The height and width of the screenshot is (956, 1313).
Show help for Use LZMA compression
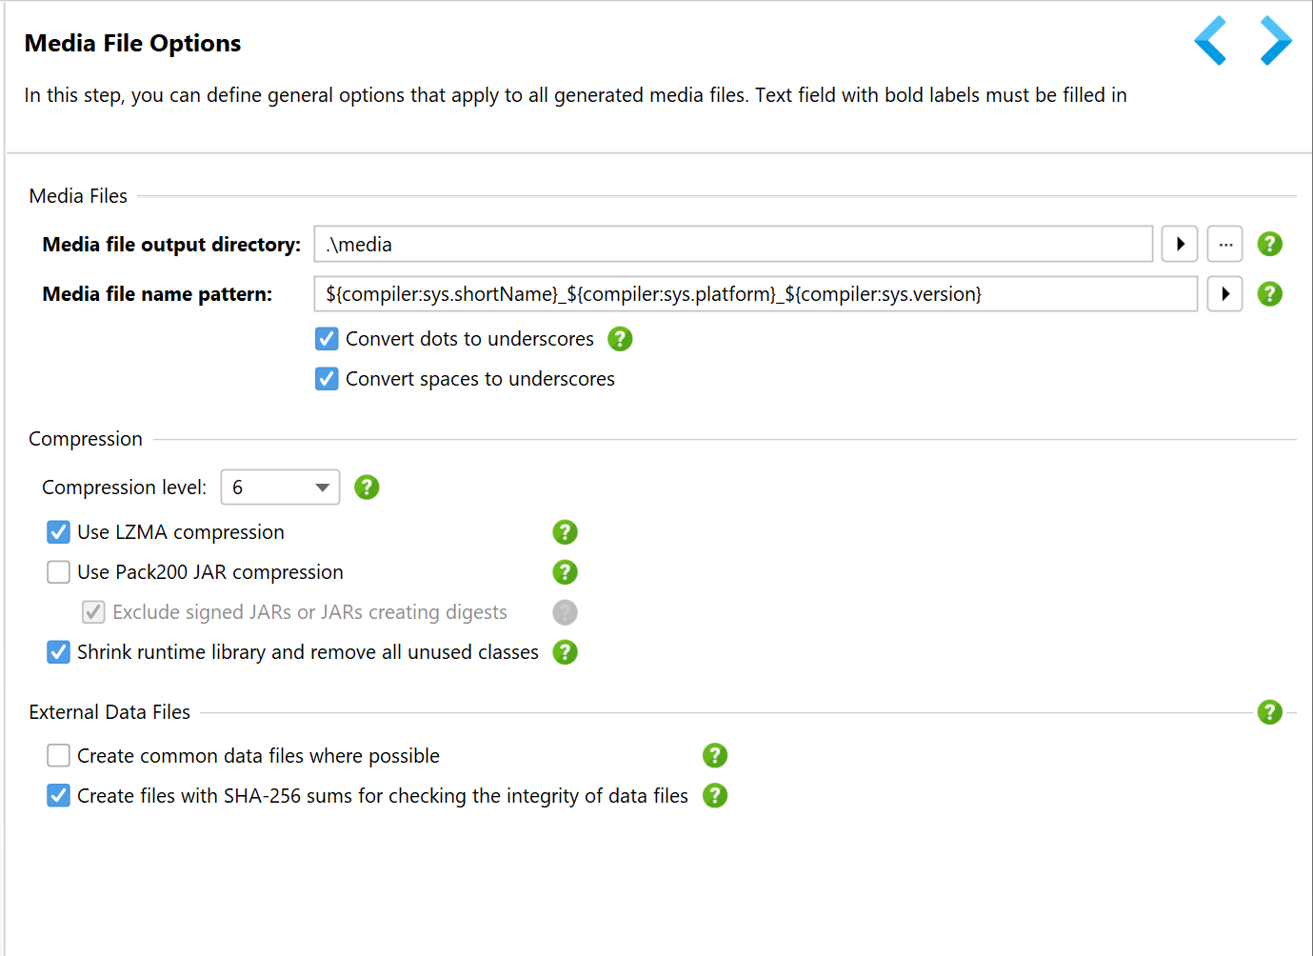(565, 531)
